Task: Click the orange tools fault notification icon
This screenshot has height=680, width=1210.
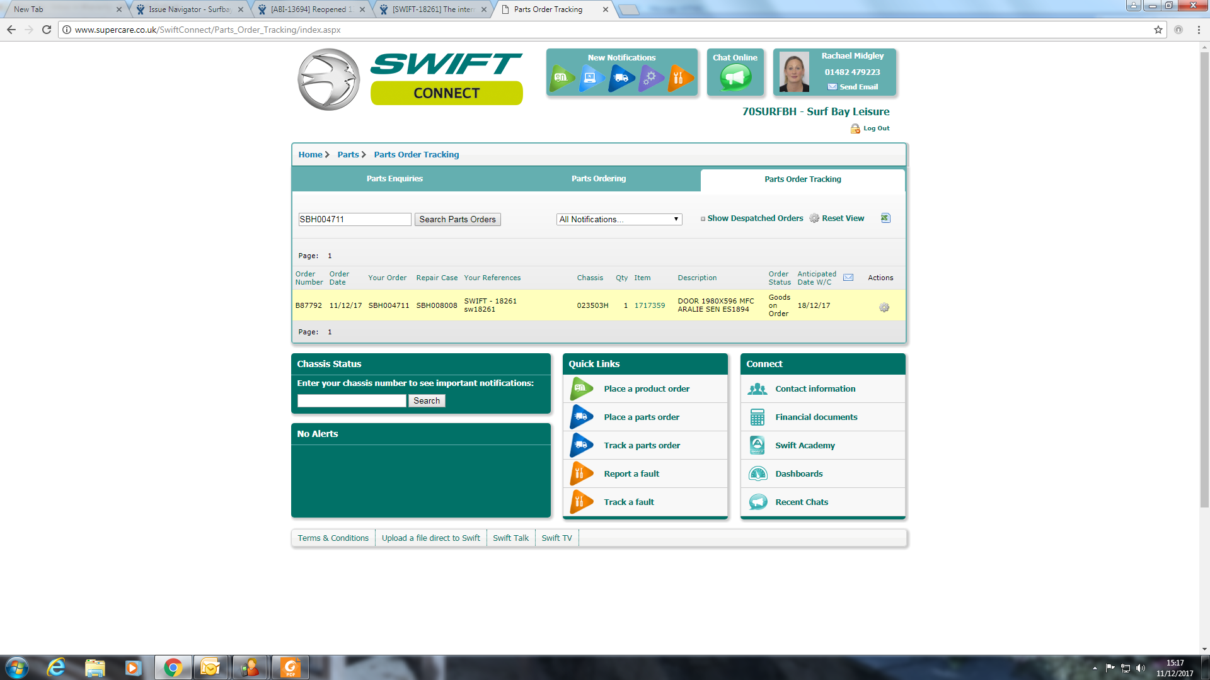Action: coord(679,78)
